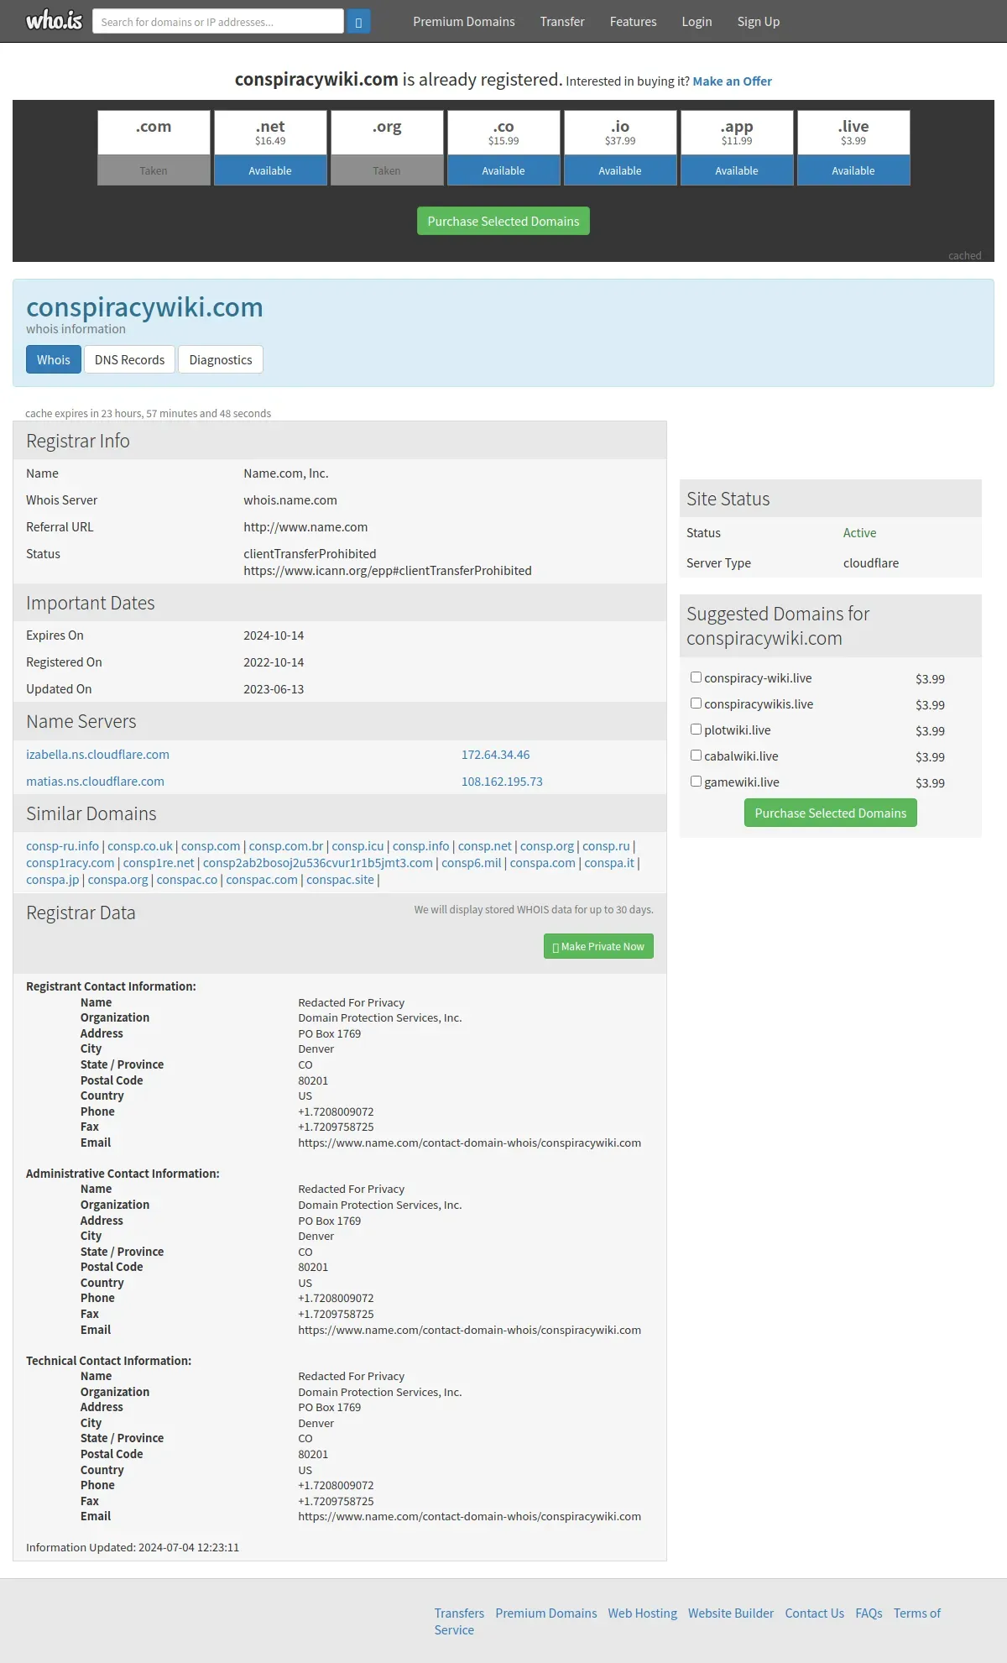Open the similar domain consp.org
This screenshot has width=1007, height=1663.
[547, 846]
